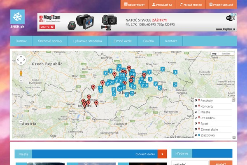
Task: Click the ski marker near Uzhhorod
Action: pos(175,85)
